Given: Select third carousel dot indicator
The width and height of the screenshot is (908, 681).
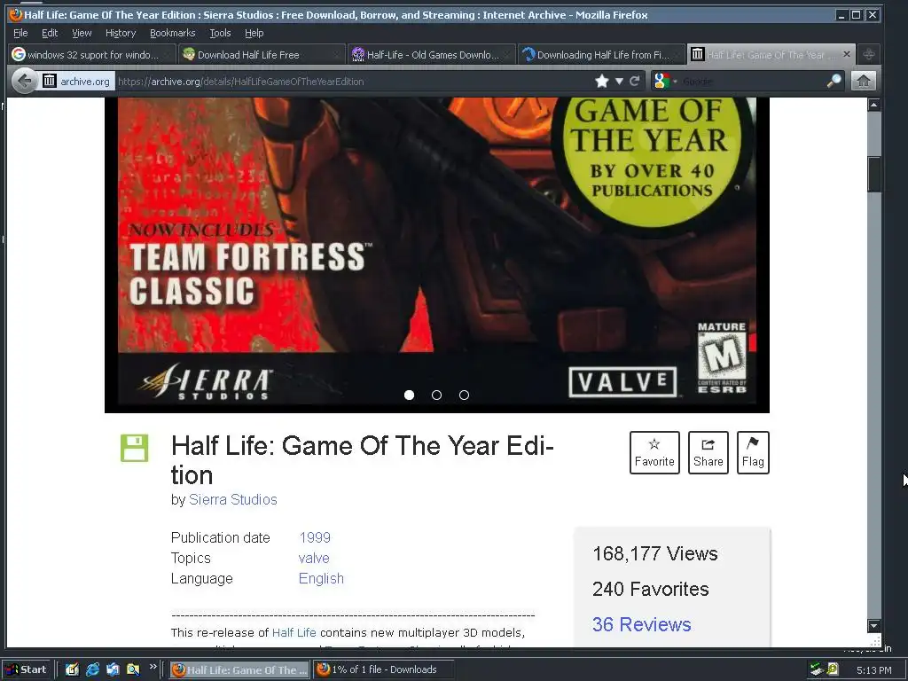Looking at the screenshot, I should (464, 395).
